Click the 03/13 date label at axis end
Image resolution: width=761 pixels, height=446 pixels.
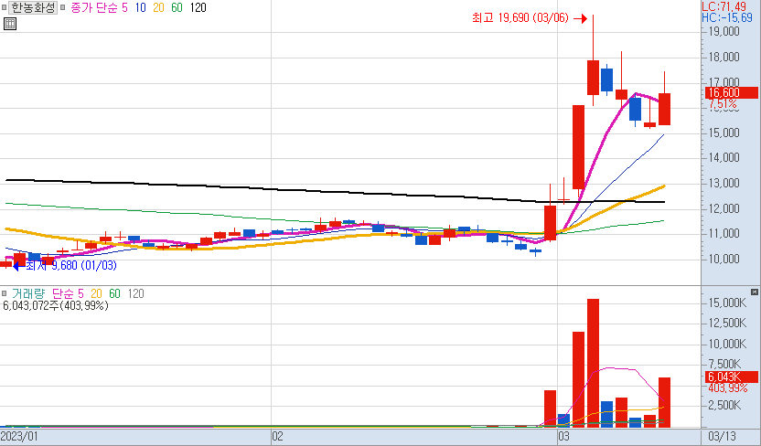tap(723, 436)
